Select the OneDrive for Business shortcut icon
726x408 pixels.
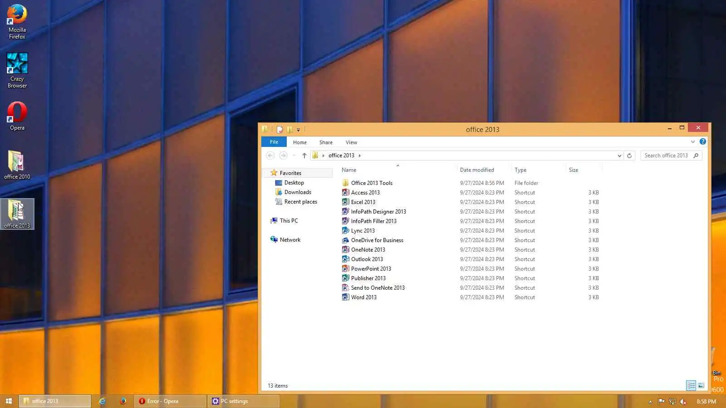coord(345,240)
